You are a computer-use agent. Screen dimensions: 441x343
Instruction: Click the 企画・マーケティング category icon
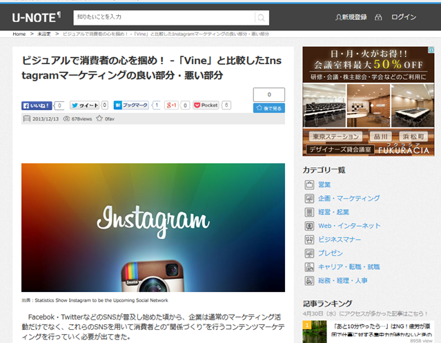[309, 198]
